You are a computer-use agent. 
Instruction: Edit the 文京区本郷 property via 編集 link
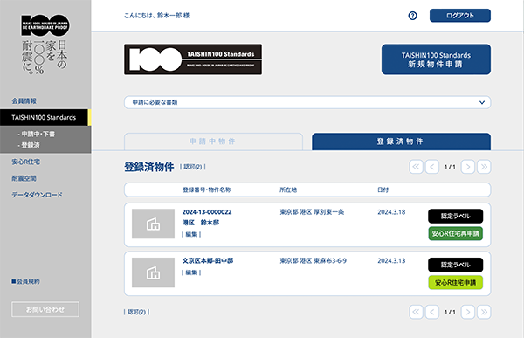tap(191, 272)
